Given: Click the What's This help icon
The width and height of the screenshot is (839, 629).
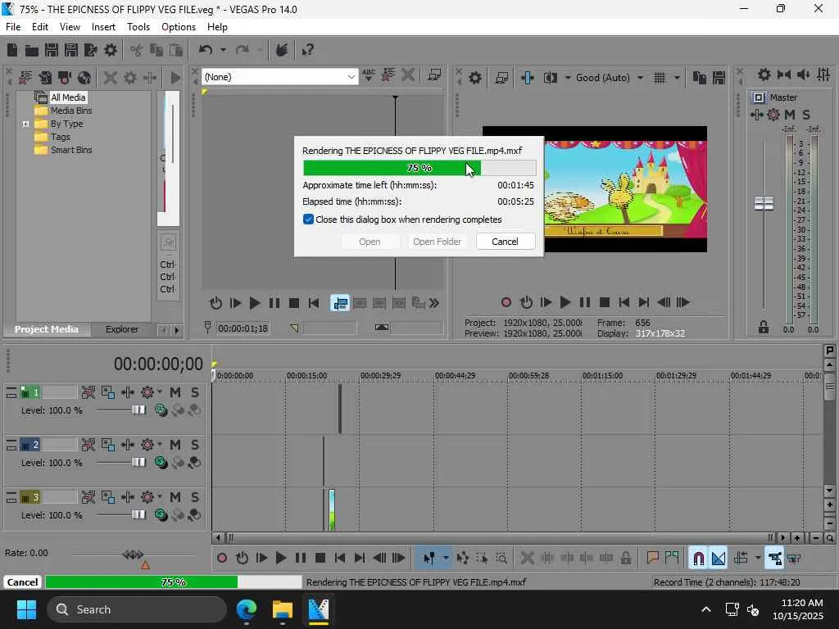Looking at the screenshot, I should pos(308,50).
